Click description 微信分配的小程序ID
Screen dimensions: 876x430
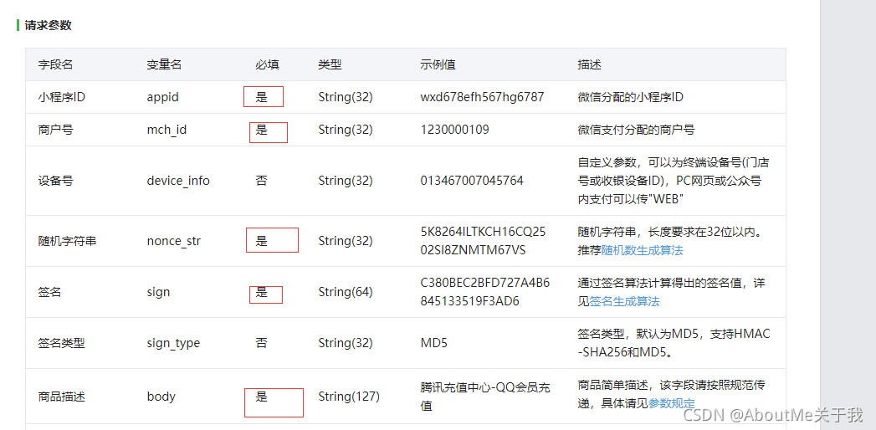[630, 97]
